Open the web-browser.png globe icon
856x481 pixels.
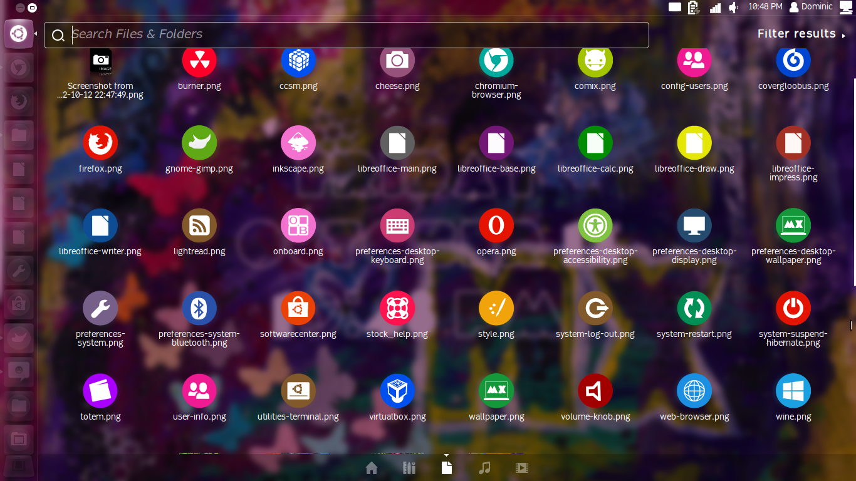[x=694, y=391]
